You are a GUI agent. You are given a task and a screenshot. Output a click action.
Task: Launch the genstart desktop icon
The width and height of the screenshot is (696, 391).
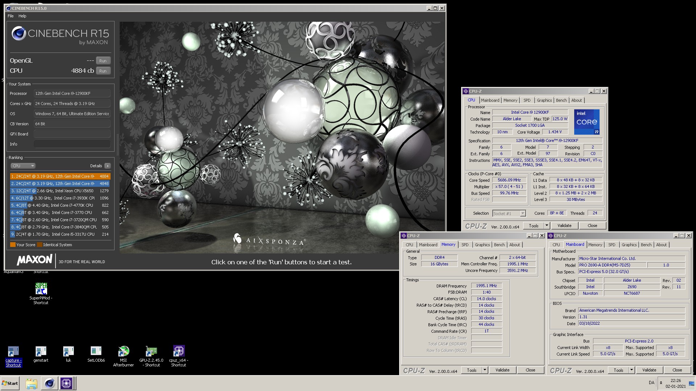41,354
